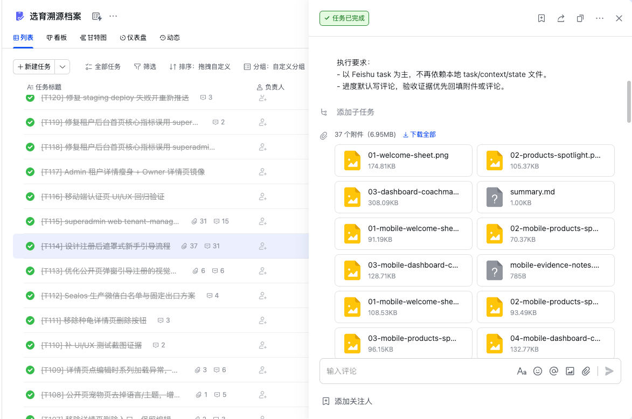The width and height of the screenshot is (632, 419).
Task: Share the task via the share arrow icon
Action: [x=561, y=18]
